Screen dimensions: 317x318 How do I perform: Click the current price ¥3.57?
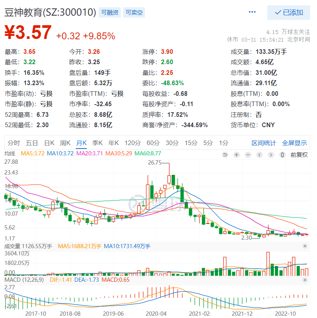(28, 32)
